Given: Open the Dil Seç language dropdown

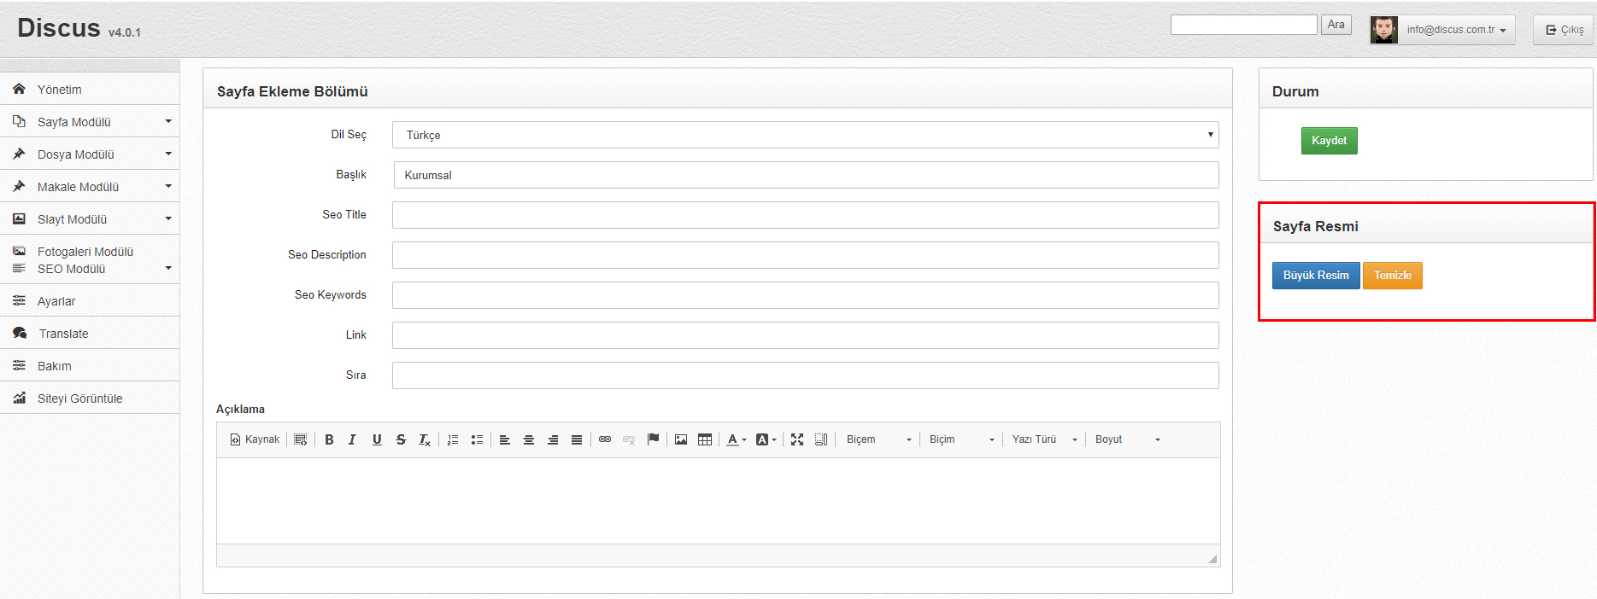Looking at the screenshot, I should pos(806,135).
